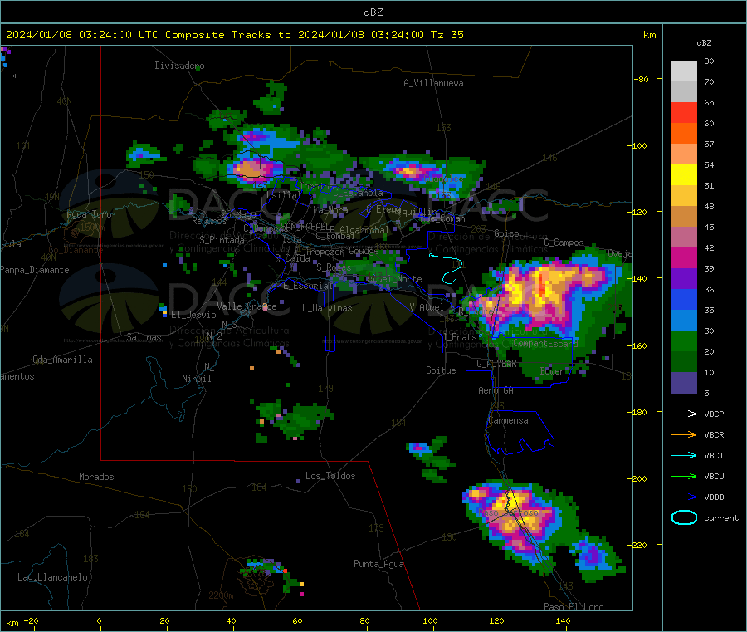Select the light orange 54-57 dBZ swatch
The width and height of the screenshot is (747, 632).
coord(684,154)
